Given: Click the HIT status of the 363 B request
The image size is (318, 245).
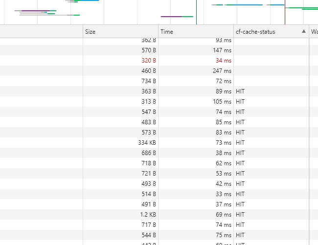Looking at the screenshot, I should (240, 91).
